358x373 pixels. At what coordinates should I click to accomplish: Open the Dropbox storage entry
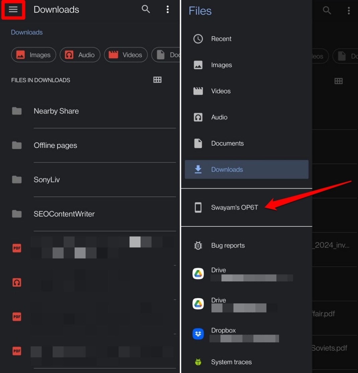pos(247,334)
